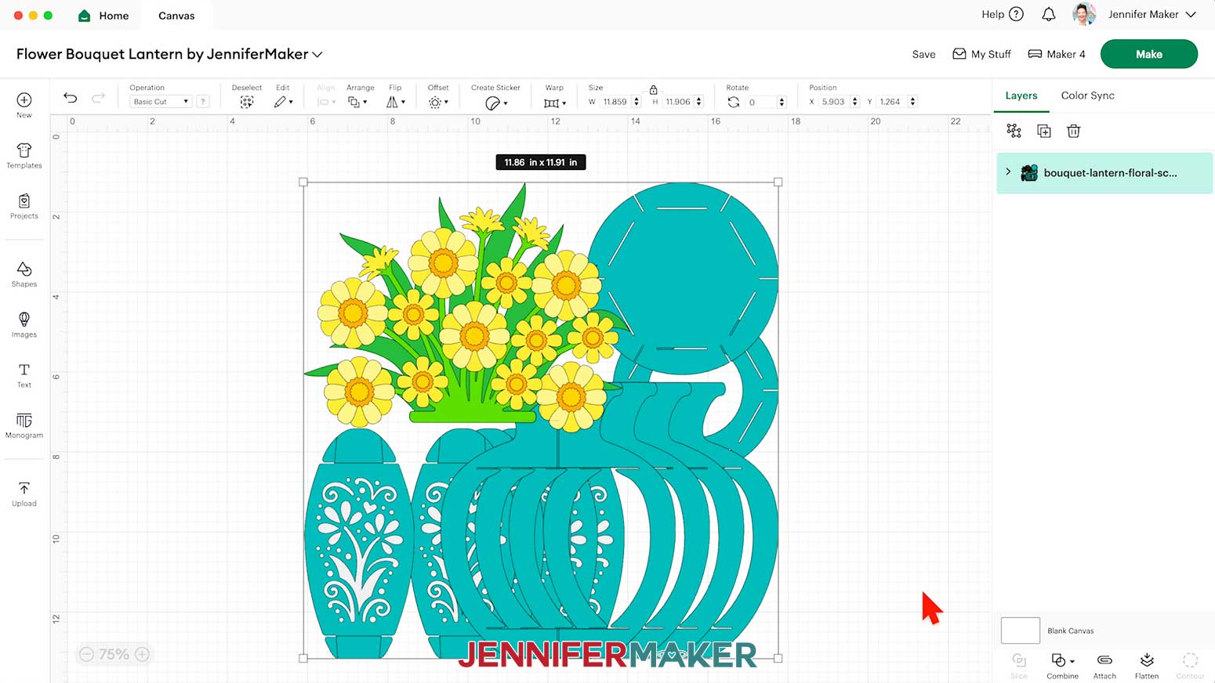Open the Images library

click(24, 324)
